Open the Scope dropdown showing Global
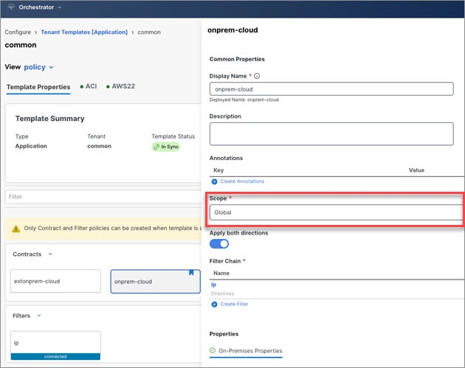465x368 pixels. 336,212
